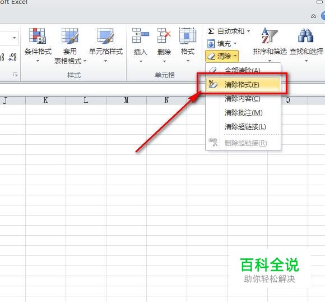The image size is (325, 302).
Task: Open number format dialog launcher
Action: [x=15, y=75]
